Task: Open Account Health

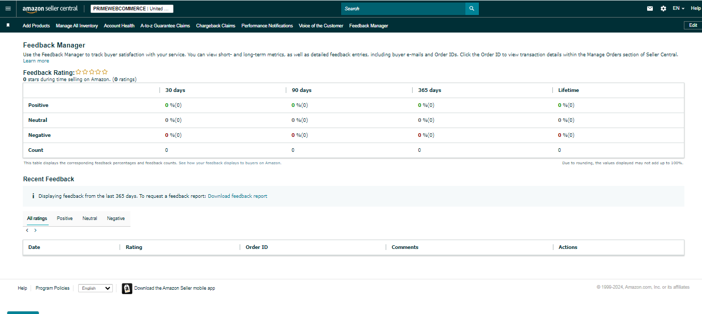Action: pos(119,26)
